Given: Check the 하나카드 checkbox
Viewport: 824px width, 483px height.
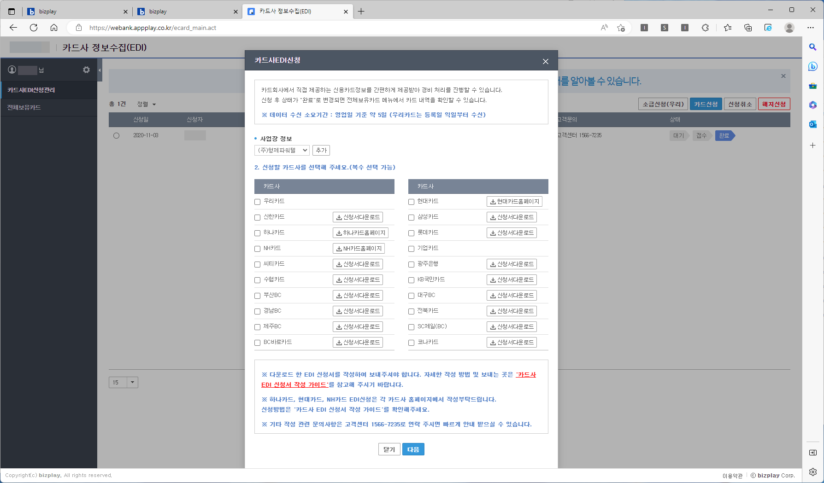Looking at the screenshot, I should [x=258, y=233].
